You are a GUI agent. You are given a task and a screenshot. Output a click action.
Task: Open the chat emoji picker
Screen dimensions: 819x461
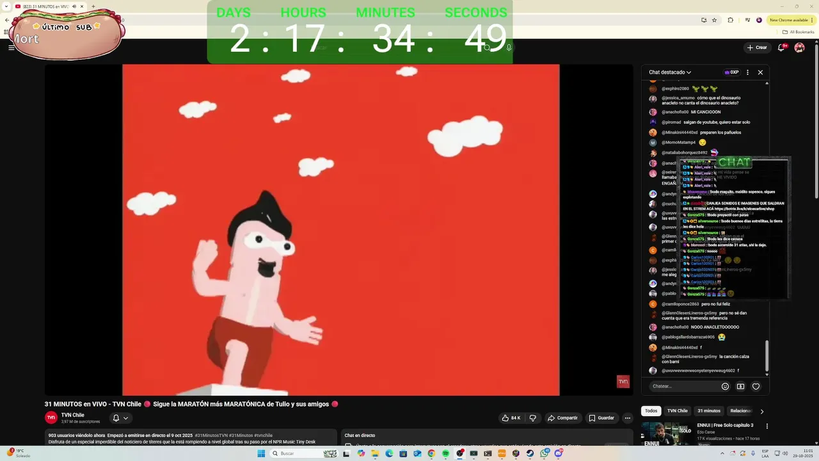(725, 386)
